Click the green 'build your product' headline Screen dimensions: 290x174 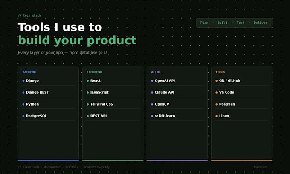[77, 40]
